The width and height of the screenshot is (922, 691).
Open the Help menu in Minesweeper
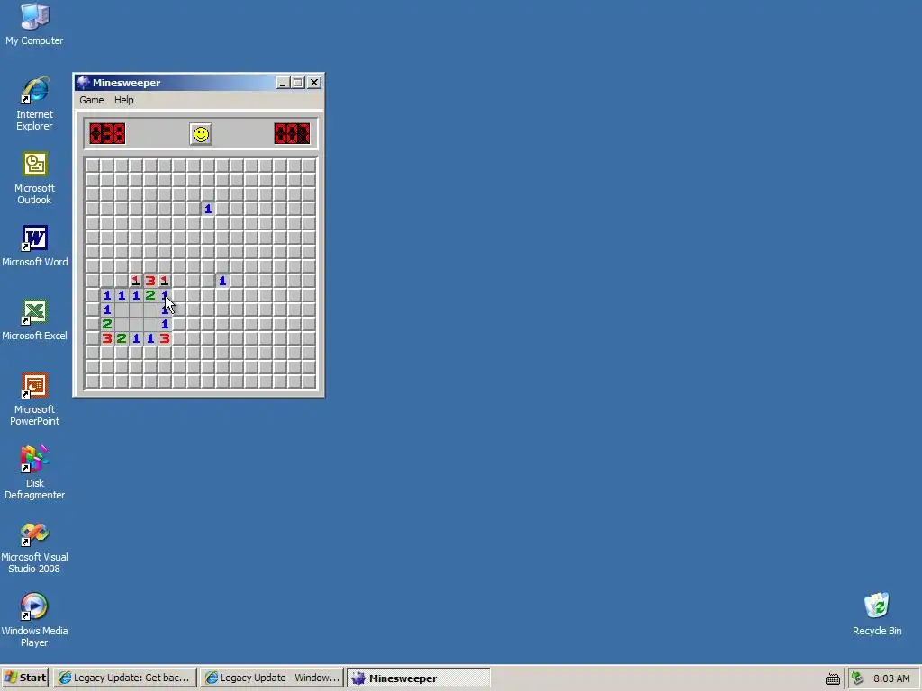click(123, 100)
